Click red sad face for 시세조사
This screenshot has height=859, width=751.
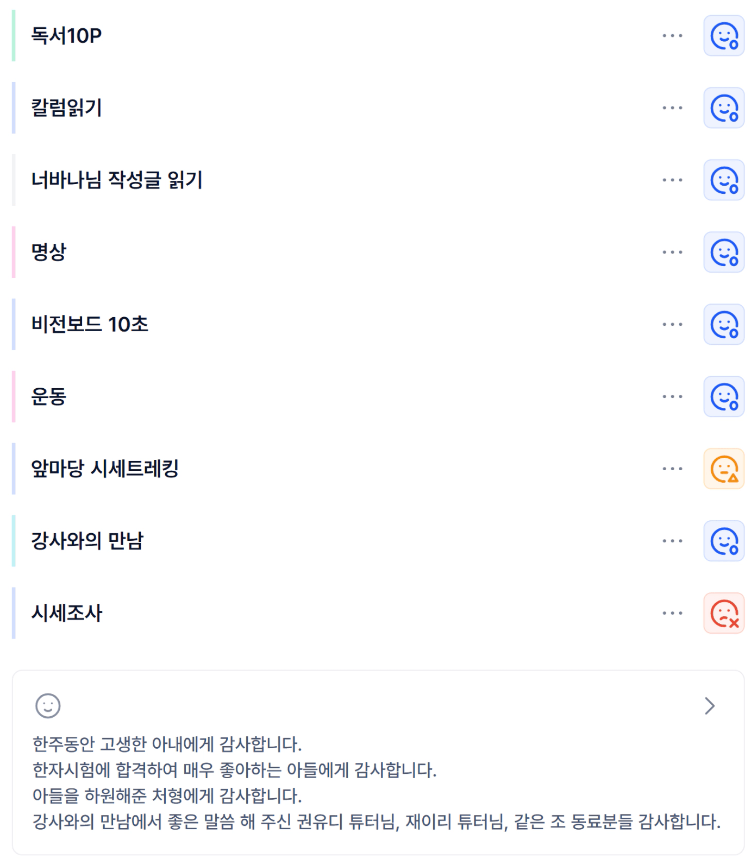[x=724, y=613]
